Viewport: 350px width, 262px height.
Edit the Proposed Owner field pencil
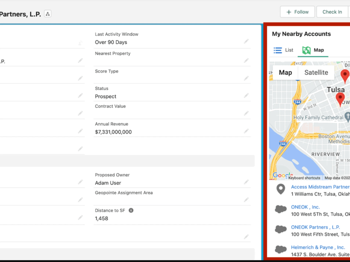click(x=246, y=182)
